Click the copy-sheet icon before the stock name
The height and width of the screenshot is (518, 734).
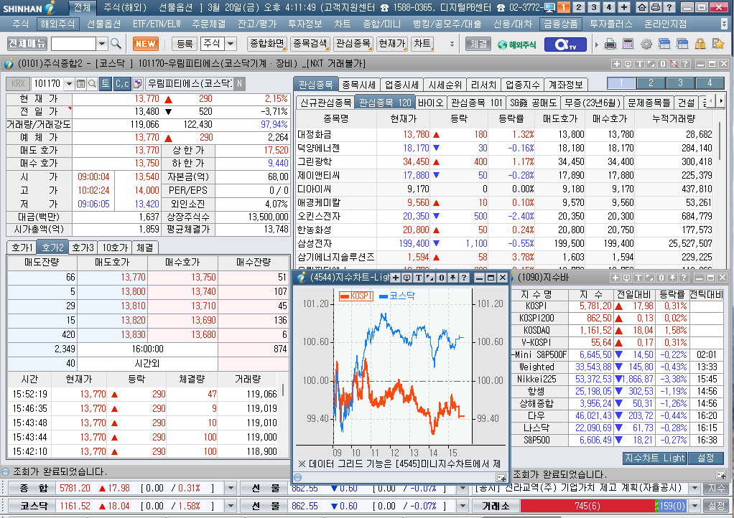[137, 84]
